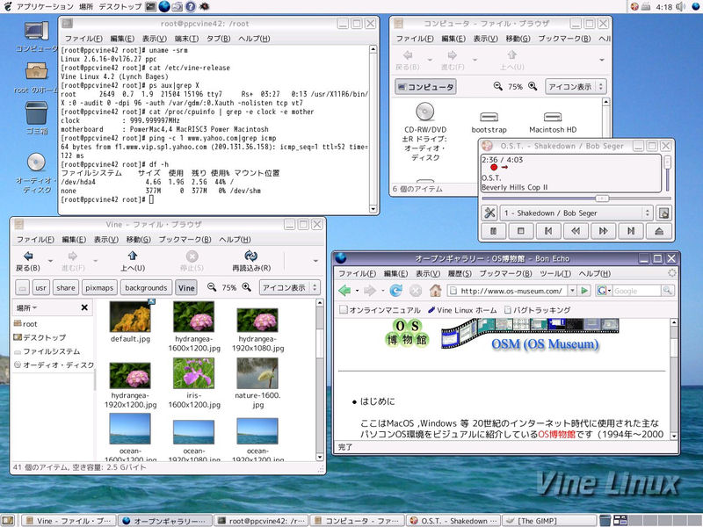Toggle コンピュータ location button in computer browser
Viewport: 703px width, 527px height.
(425, 86)
